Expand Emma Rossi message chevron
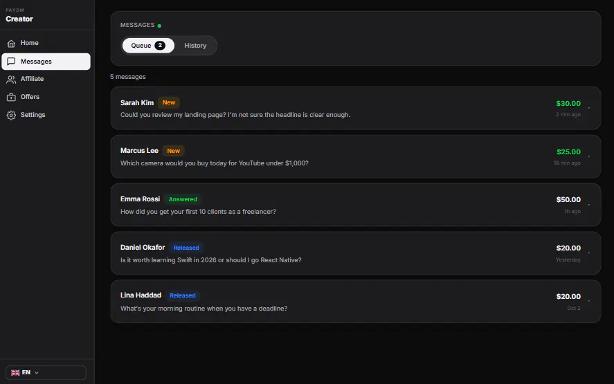 pyautogui.click(x=588, y=205)
